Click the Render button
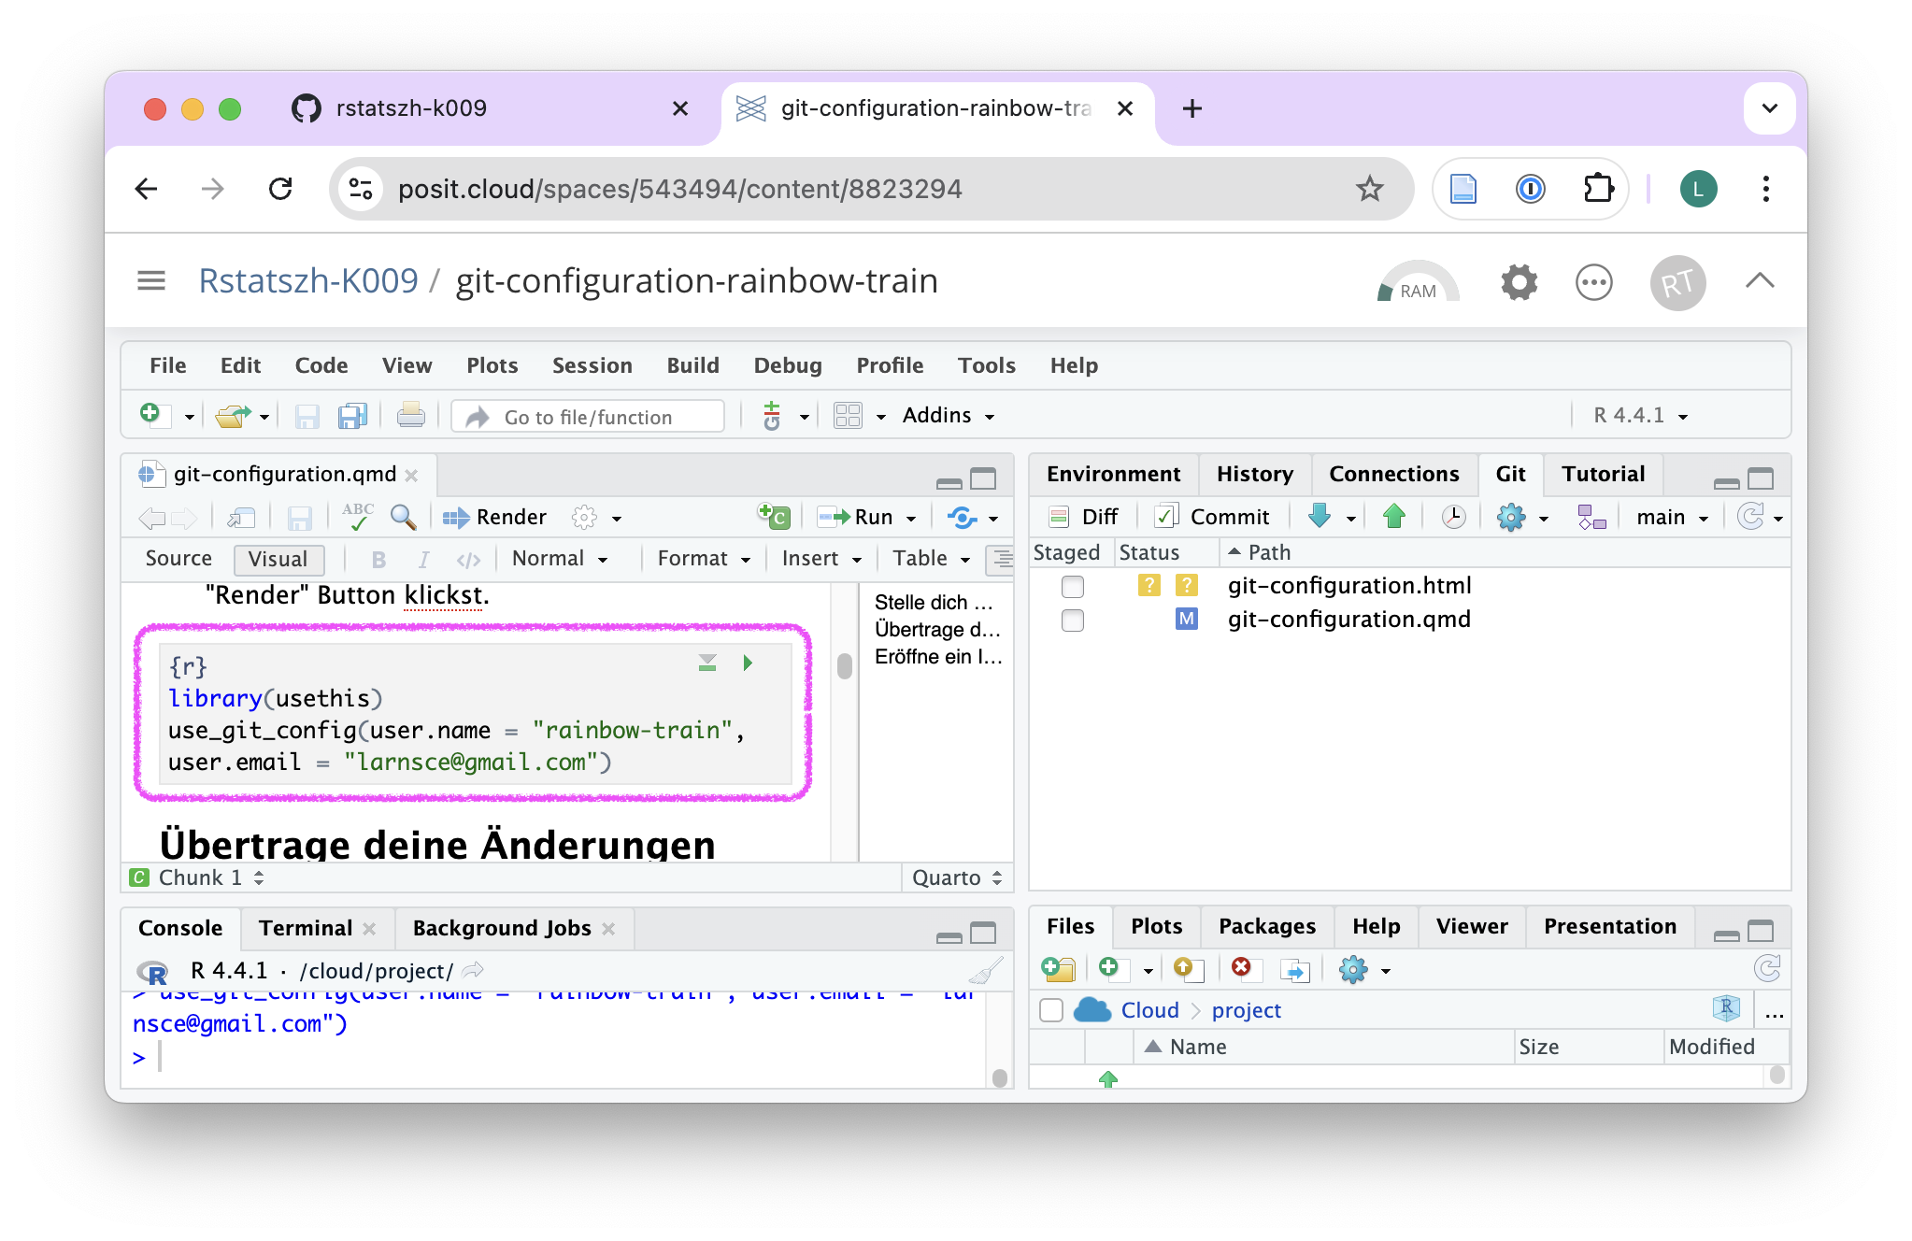Image resolution: width=1912 pixels, height=1241 pixels. (x=494, y=517)
